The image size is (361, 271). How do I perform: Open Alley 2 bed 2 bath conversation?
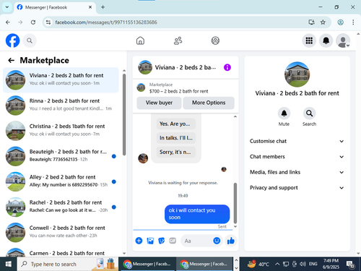[x=61, y=181]
